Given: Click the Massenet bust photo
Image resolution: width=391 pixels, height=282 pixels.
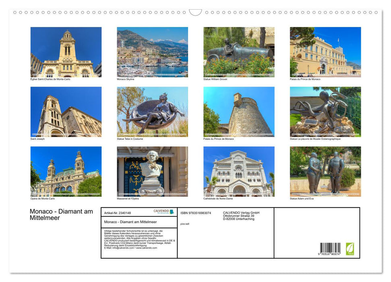Looking at the screenshot, I should click(x=152, y=172).
